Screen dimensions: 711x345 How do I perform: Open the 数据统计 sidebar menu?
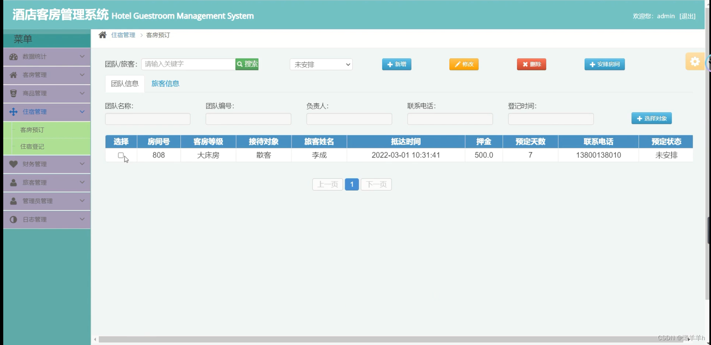pos(47,57)
